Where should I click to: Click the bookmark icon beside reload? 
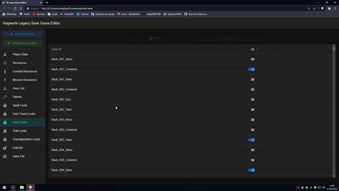21,8
